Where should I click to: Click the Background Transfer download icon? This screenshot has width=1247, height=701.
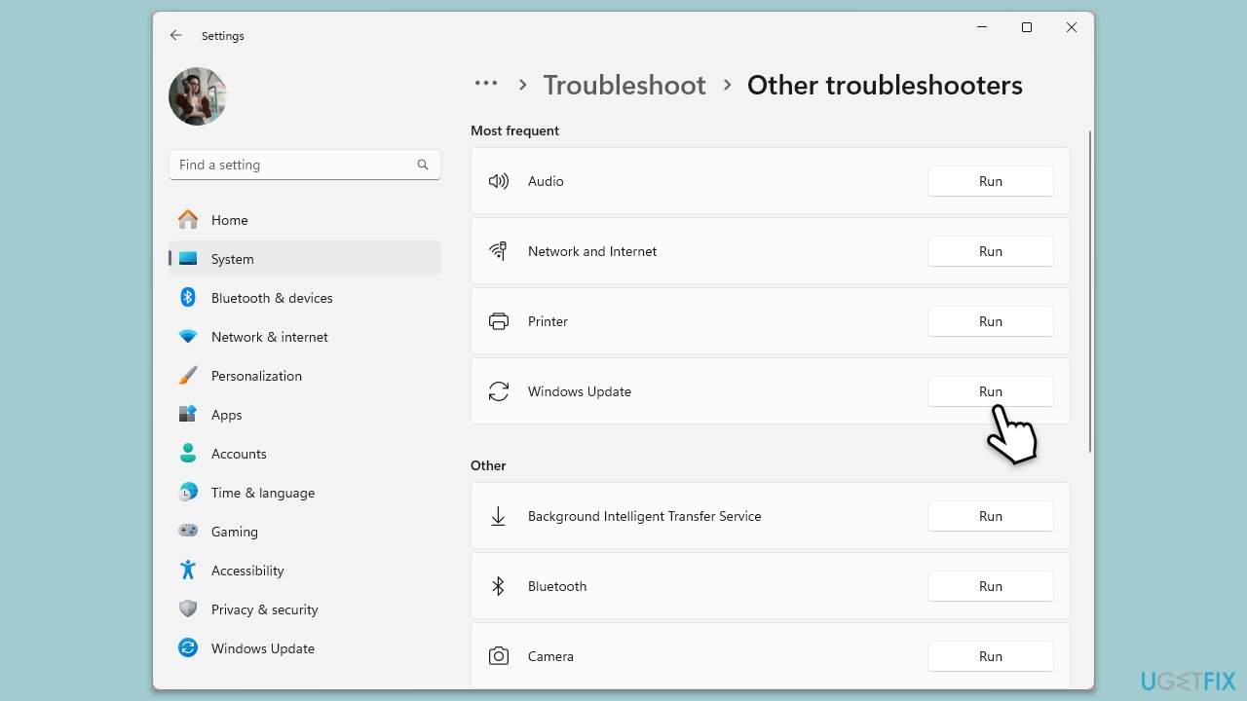(x=499, y=516)
